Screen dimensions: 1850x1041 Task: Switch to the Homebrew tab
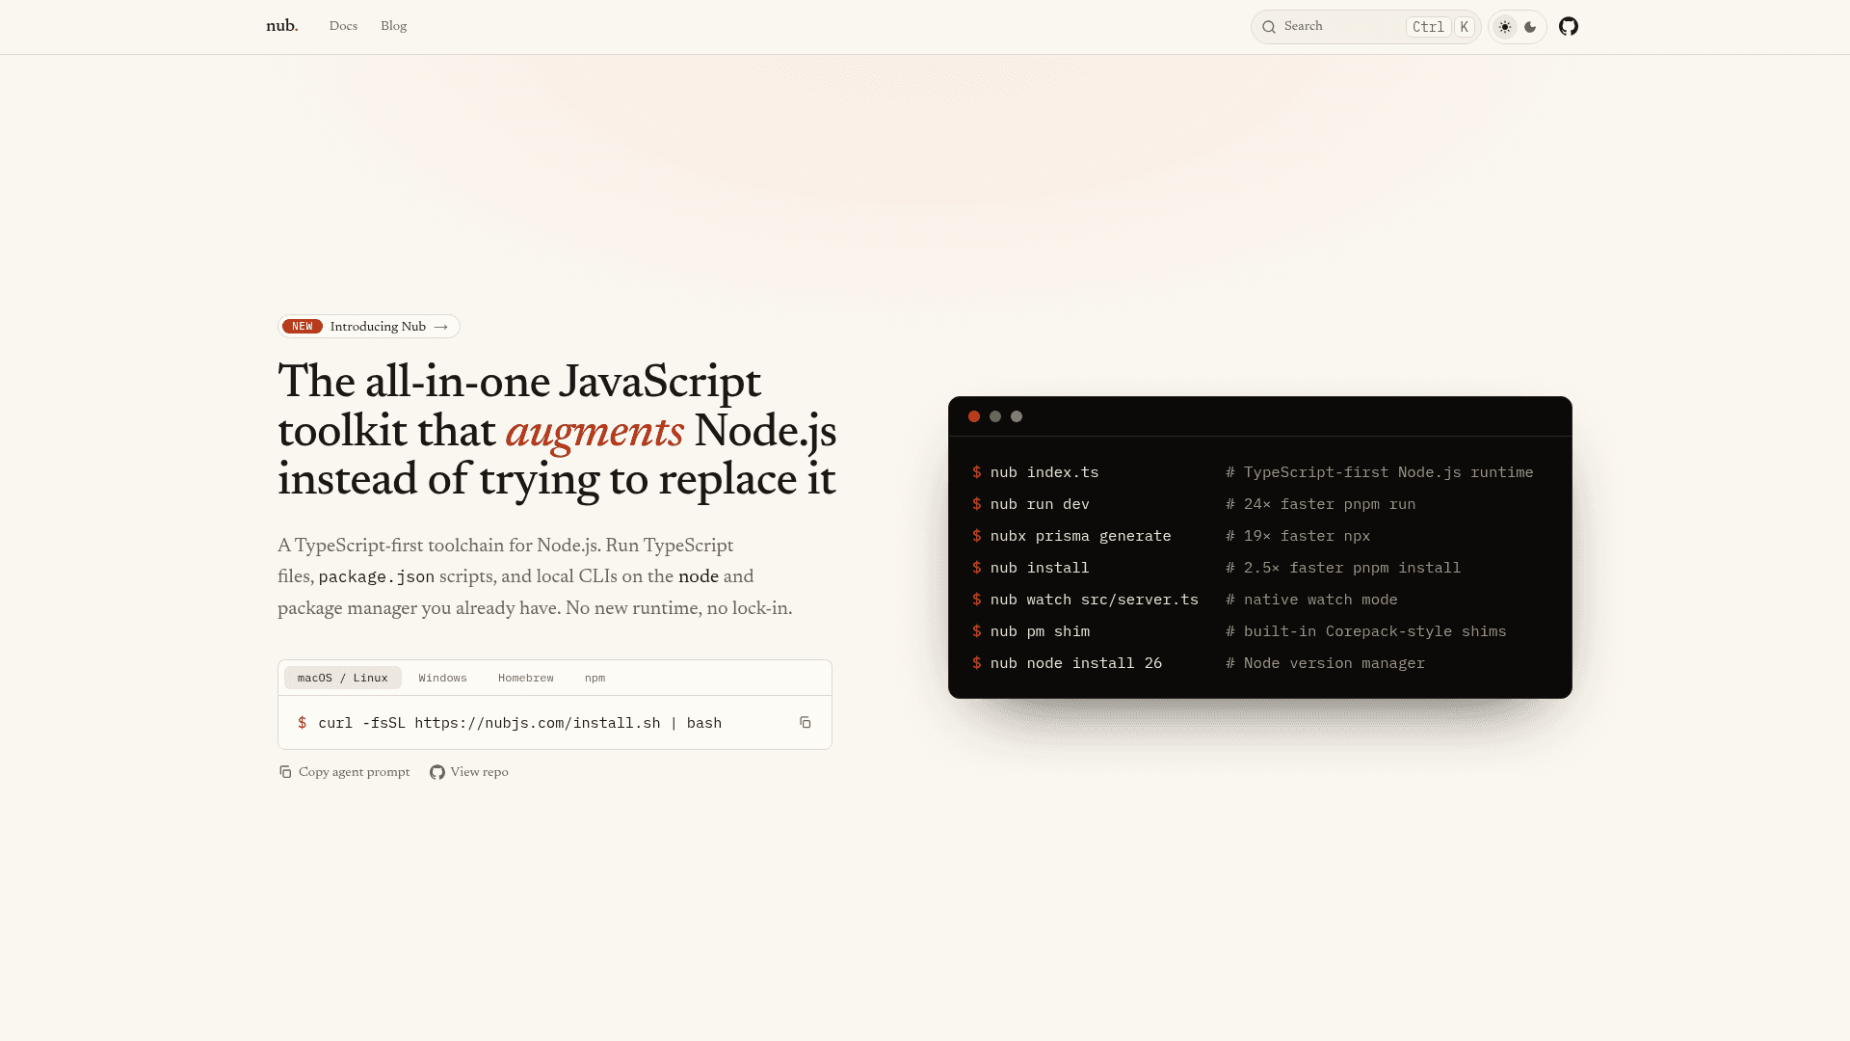click(x=526, y=678)
